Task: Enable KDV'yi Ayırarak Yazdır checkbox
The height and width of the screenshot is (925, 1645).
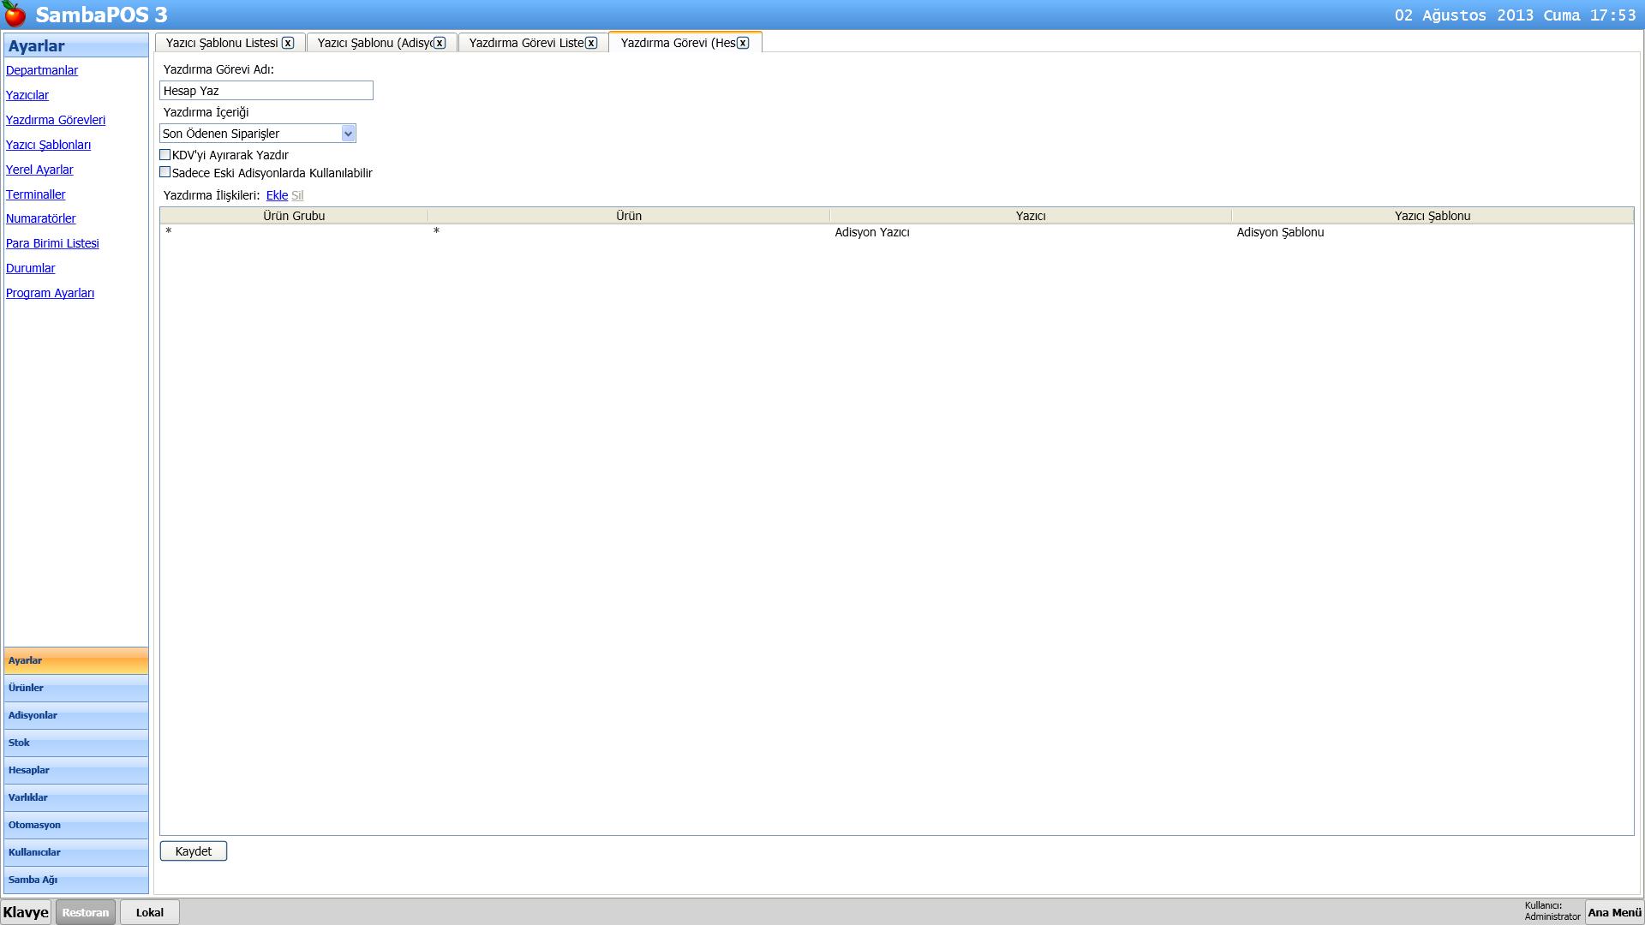Action: pyautogui.click(x=165, y=155)
